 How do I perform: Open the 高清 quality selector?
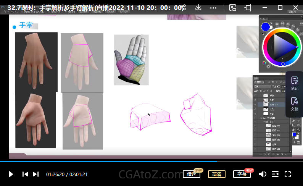click(216, 174)
